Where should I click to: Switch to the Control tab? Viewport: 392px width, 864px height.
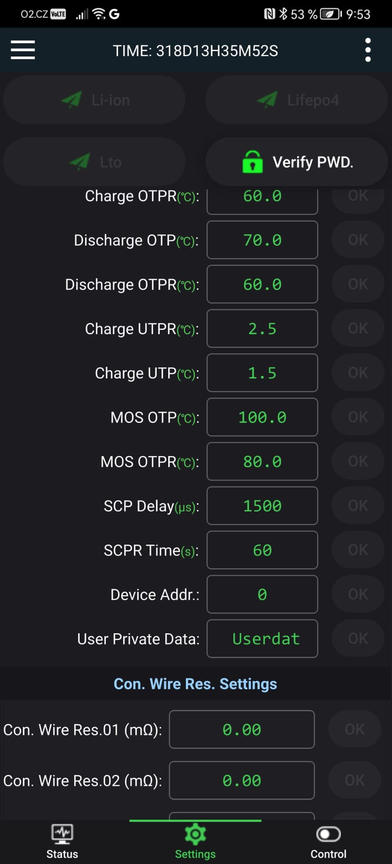(x=328, y=842)
